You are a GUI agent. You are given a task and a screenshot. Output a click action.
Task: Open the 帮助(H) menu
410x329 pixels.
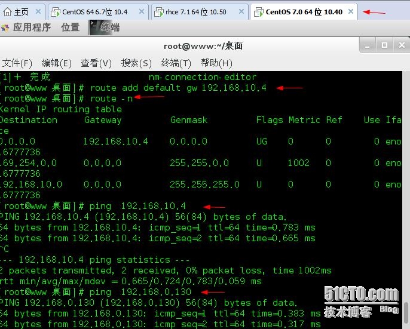(x=216, y=63)
